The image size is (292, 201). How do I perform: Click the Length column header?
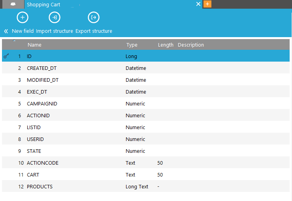pyautogui.click(x=166, y=45)
